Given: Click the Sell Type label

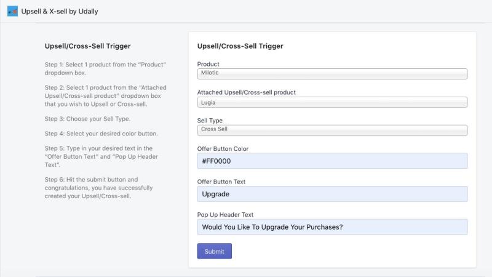Looking at the screenshot, I should [x=210, y=121].
